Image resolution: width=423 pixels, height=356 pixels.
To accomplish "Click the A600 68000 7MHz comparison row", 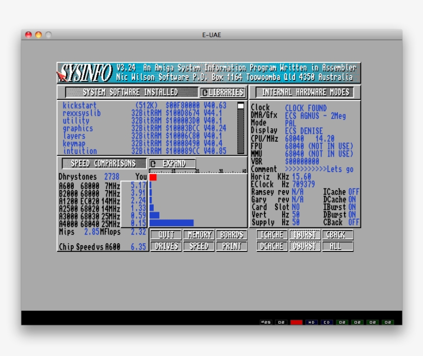I will click(103, 186).
